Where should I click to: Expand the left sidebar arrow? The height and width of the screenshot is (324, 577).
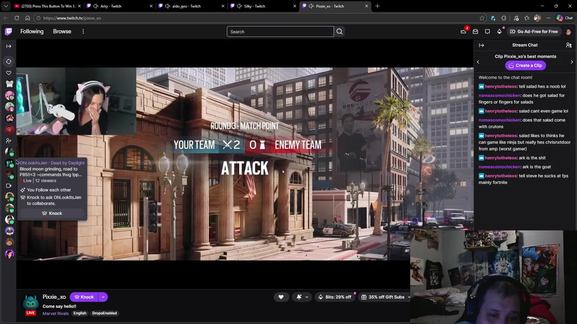(x=9, y=46)
